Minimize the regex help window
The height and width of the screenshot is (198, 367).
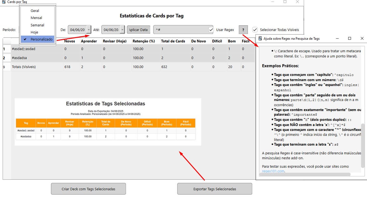coord(337,38)
